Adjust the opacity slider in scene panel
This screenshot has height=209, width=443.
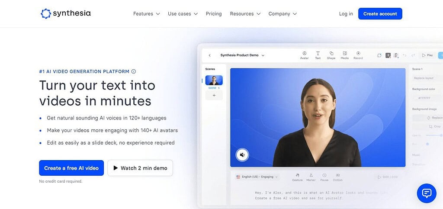(x=434, y=135)
